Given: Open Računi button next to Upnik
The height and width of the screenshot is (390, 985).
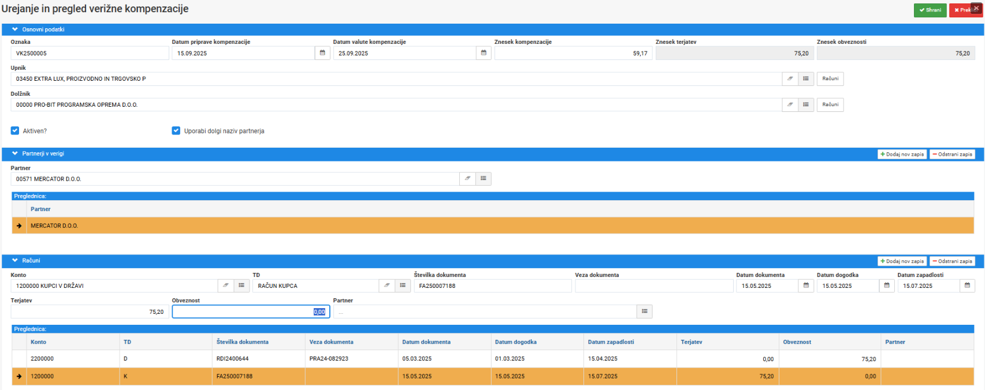Looking at the screenshot, I should 830,78.
